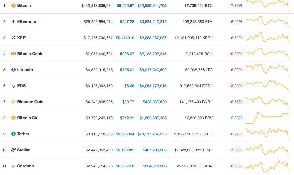The width and height of the screenshot is (294, 175).
Task: Click the Binance Coin logo icon
Action: point(13,102)
